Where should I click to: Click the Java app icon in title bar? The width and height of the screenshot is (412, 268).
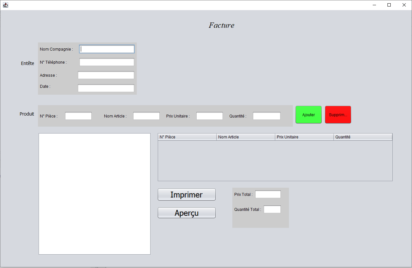(x=5, y=5)
